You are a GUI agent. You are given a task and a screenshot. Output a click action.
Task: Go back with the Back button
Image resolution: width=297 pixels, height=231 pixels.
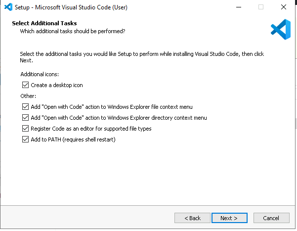point(192,218)
